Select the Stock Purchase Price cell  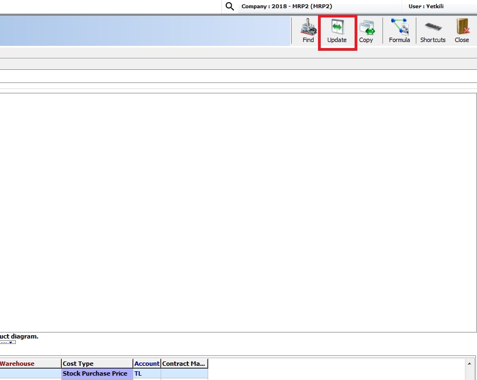pyautogui.click(x=97, y=373)
